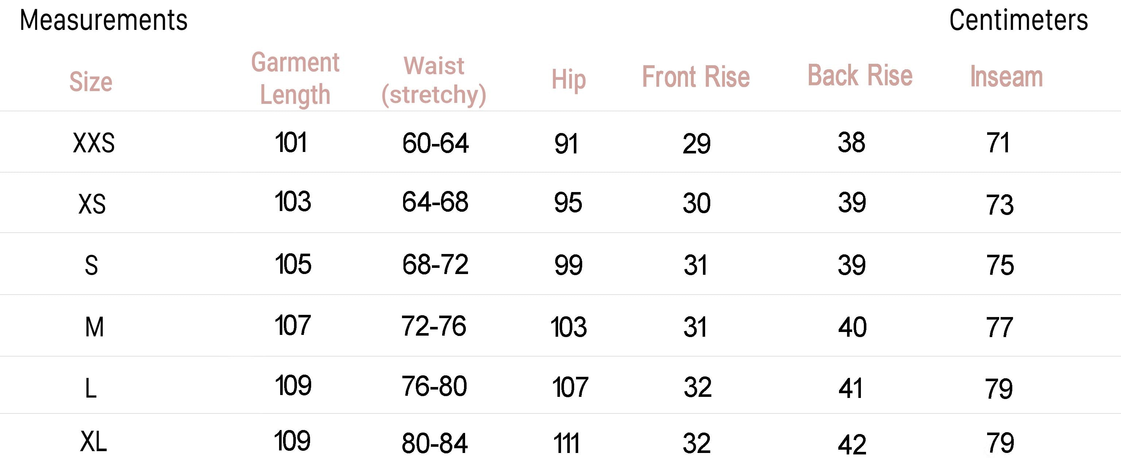The image size is (1121, 469).
Task: Click back rise value 42
Action: click(852, 445)
